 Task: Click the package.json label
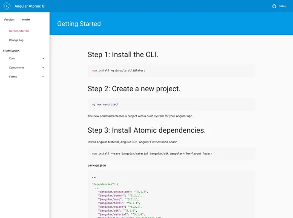[97, 165]
